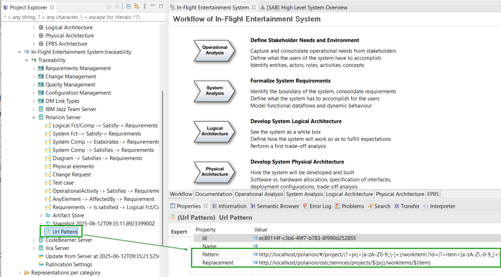This screenshot has height=277, width=501.
Task: Collapse all items in Project Explorer
Action: click(129, 7)
